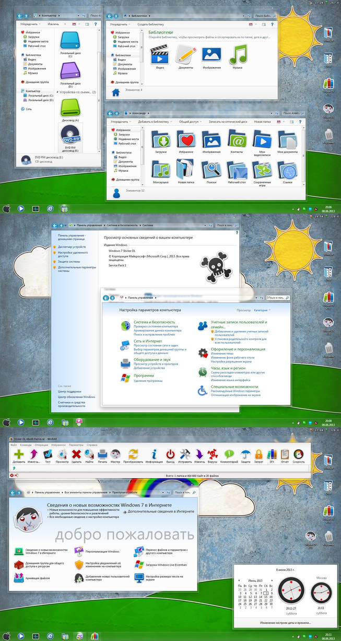
Task: Open the Комментарий icon in WinRAR
Action: tap(229, 454)
